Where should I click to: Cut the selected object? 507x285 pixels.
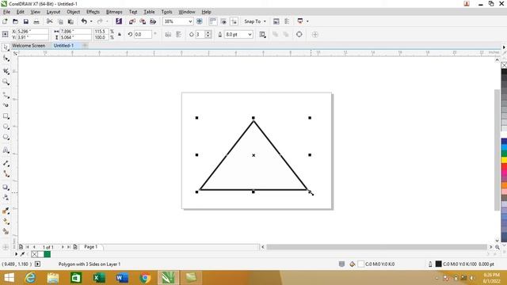(49, 21)
